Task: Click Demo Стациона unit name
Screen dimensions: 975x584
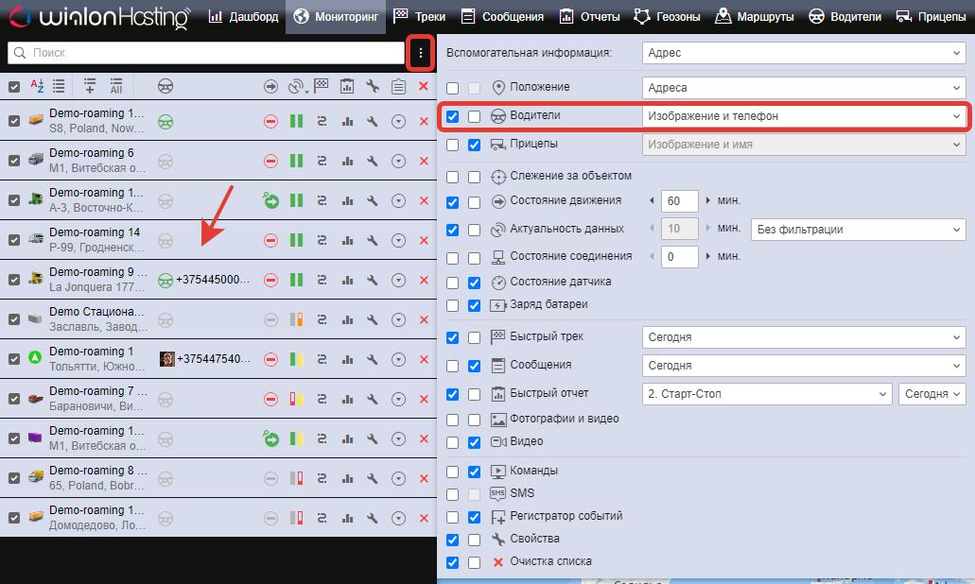Action: [x=96, y=312]
